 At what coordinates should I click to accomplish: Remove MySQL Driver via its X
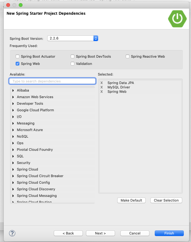[102, 87]
